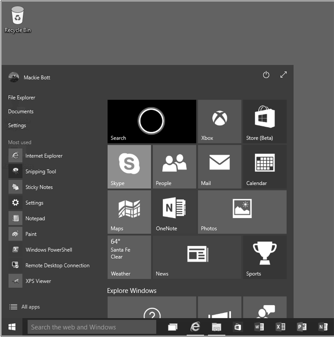Launch Paint from Most used list
The width and height of the screenshot is (334, 337).
click(31, 234)
